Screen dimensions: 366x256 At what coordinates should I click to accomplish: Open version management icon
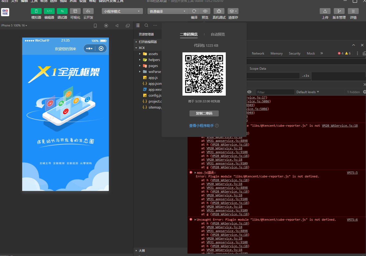coord(339,11)
